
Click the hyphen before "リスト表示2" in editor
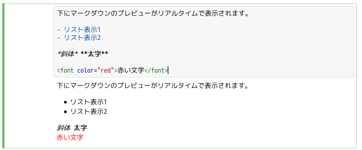click(x=59, y=38)
